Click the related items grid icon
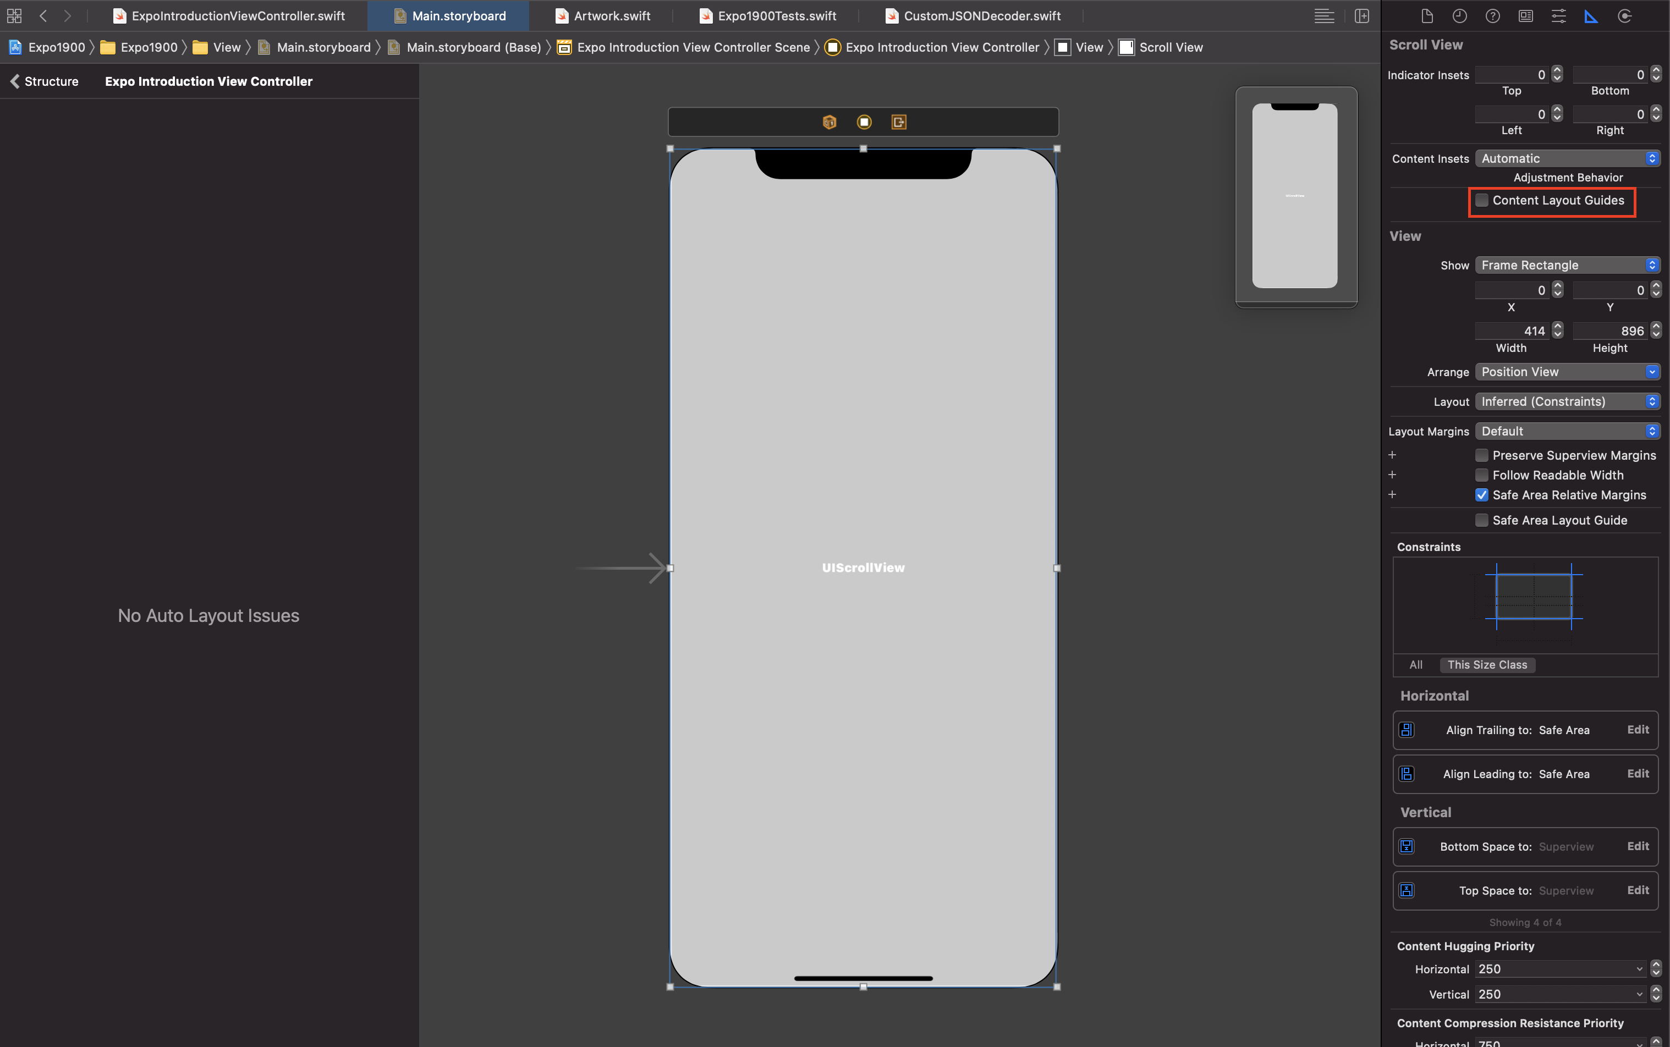 pos(14,15)
